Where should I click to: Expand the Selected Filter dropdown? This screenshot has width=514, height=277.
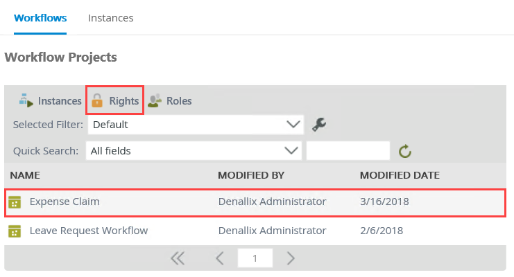[x=292, y=125]
